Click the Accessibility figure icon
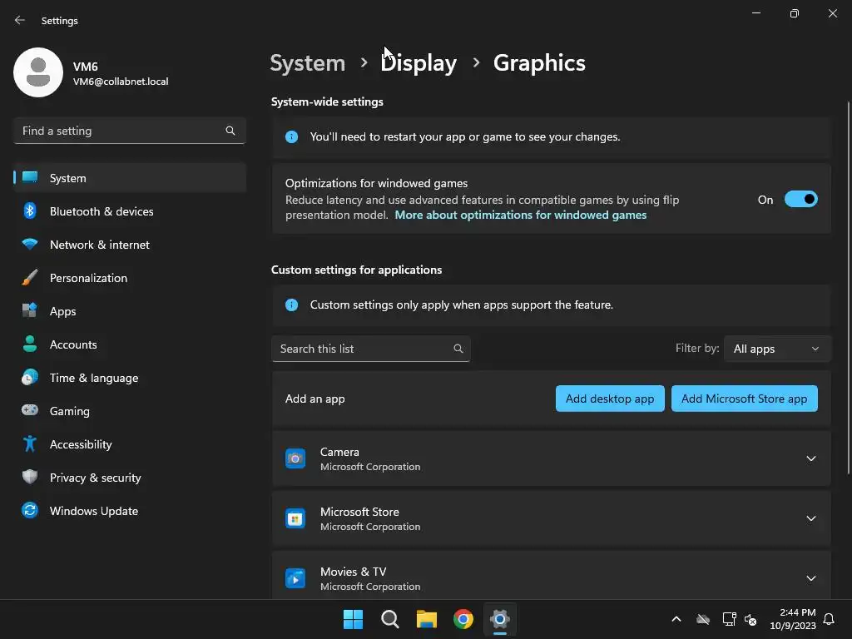Screen dimensions: 852x639 (30, 444)
